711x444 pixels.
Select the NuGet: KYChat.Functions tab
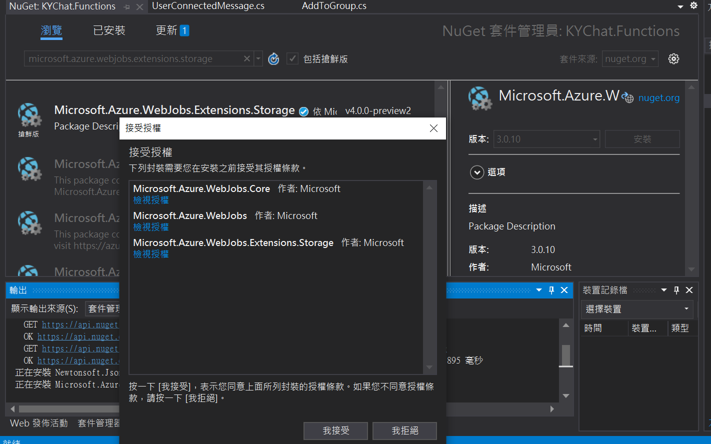[x=62, y=6]
